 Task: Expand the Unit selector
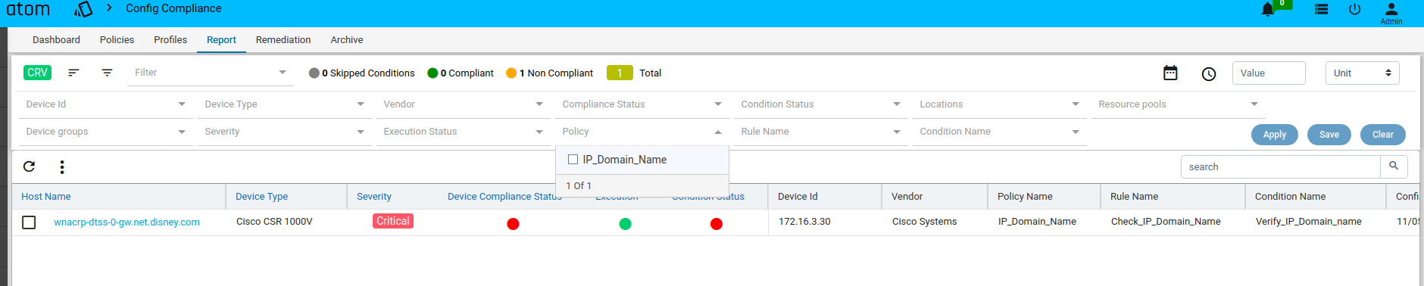point(1362,73)
